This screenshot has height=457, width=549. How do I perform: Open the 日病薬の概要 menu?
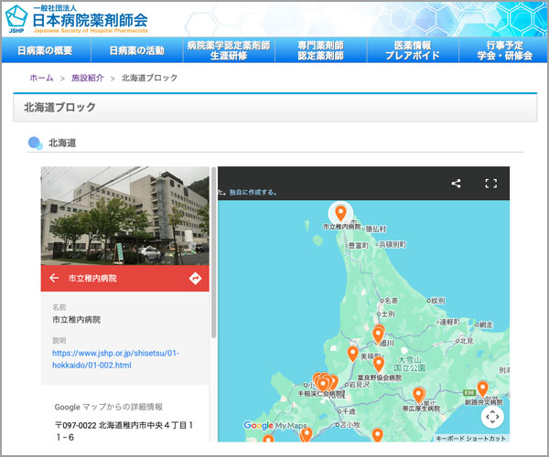46,50
